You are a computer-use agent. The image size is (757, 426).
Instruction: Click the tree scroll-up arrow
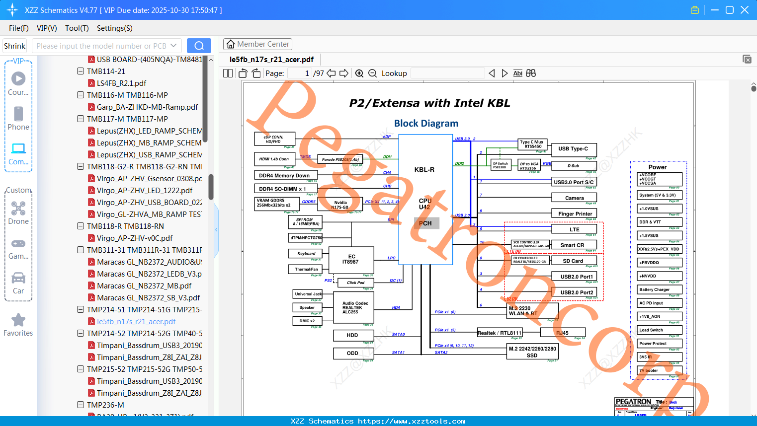coord(211,60)
